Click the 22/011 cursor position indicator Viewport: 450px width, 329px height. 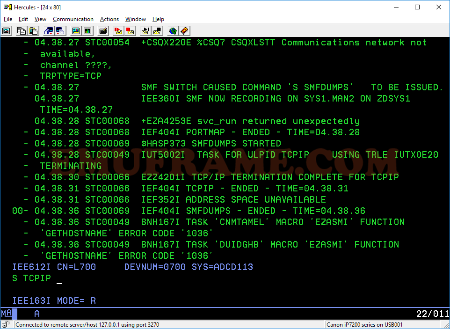[x=432, y=314]
